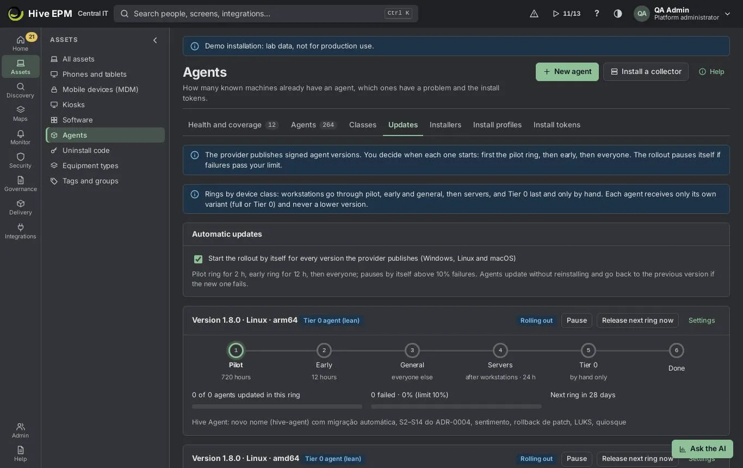This screenshot has width=743, height=468.
Task: Click Install a collector button
Action: tap(646, 72)
